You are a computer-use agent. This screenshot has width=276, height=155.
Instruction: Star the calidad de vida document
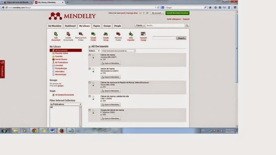(x=93, y=96)
